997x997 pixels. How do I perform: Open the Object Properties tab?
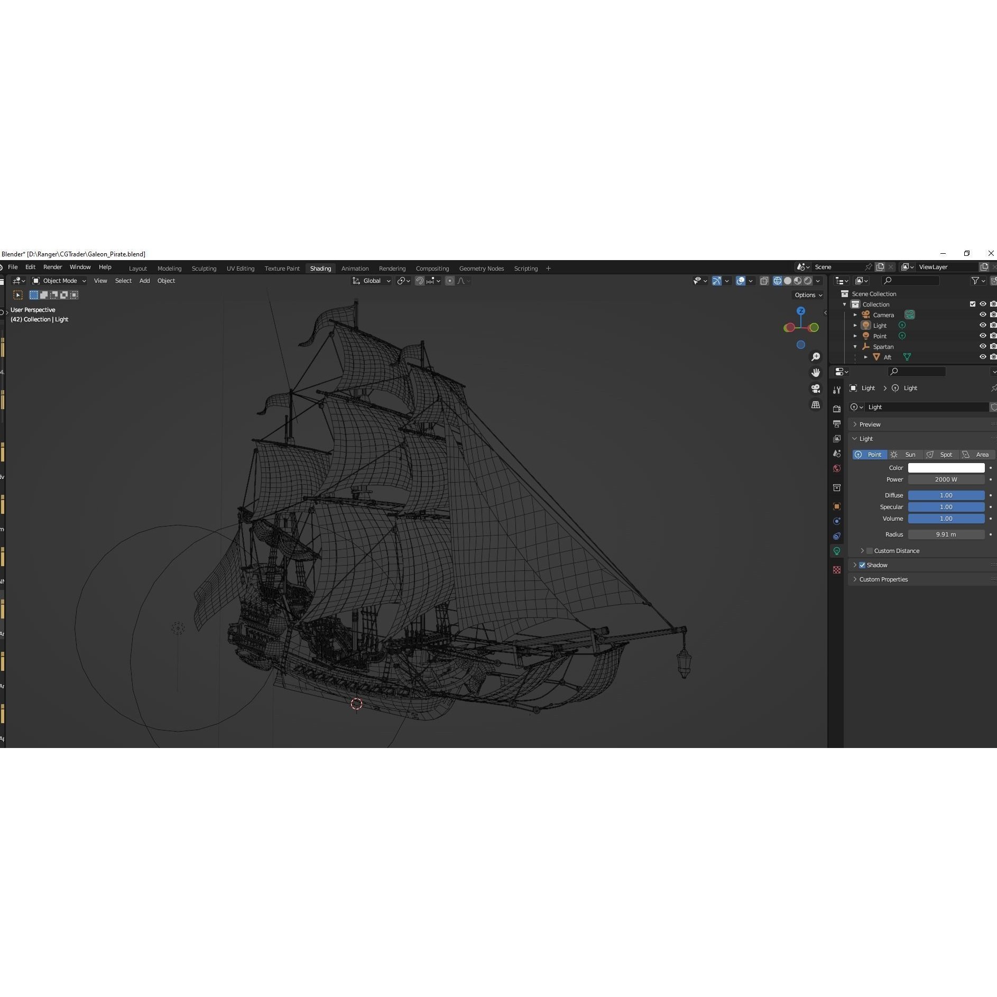837,506
